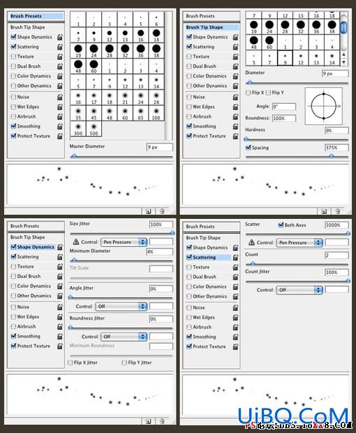Click Count value field showing 2
The height and width of the screenshot is (433, 356).
[x=336, y=255]
